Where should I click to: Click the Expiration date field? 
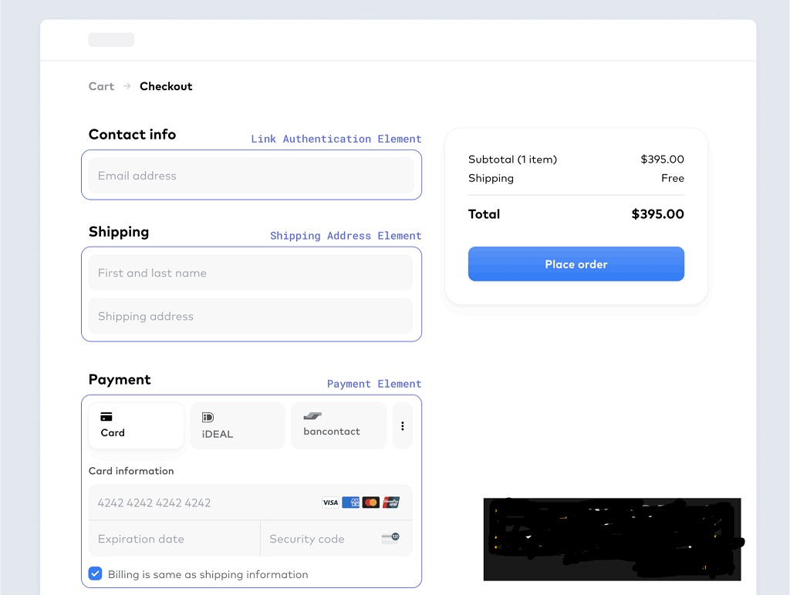point(174,539)
